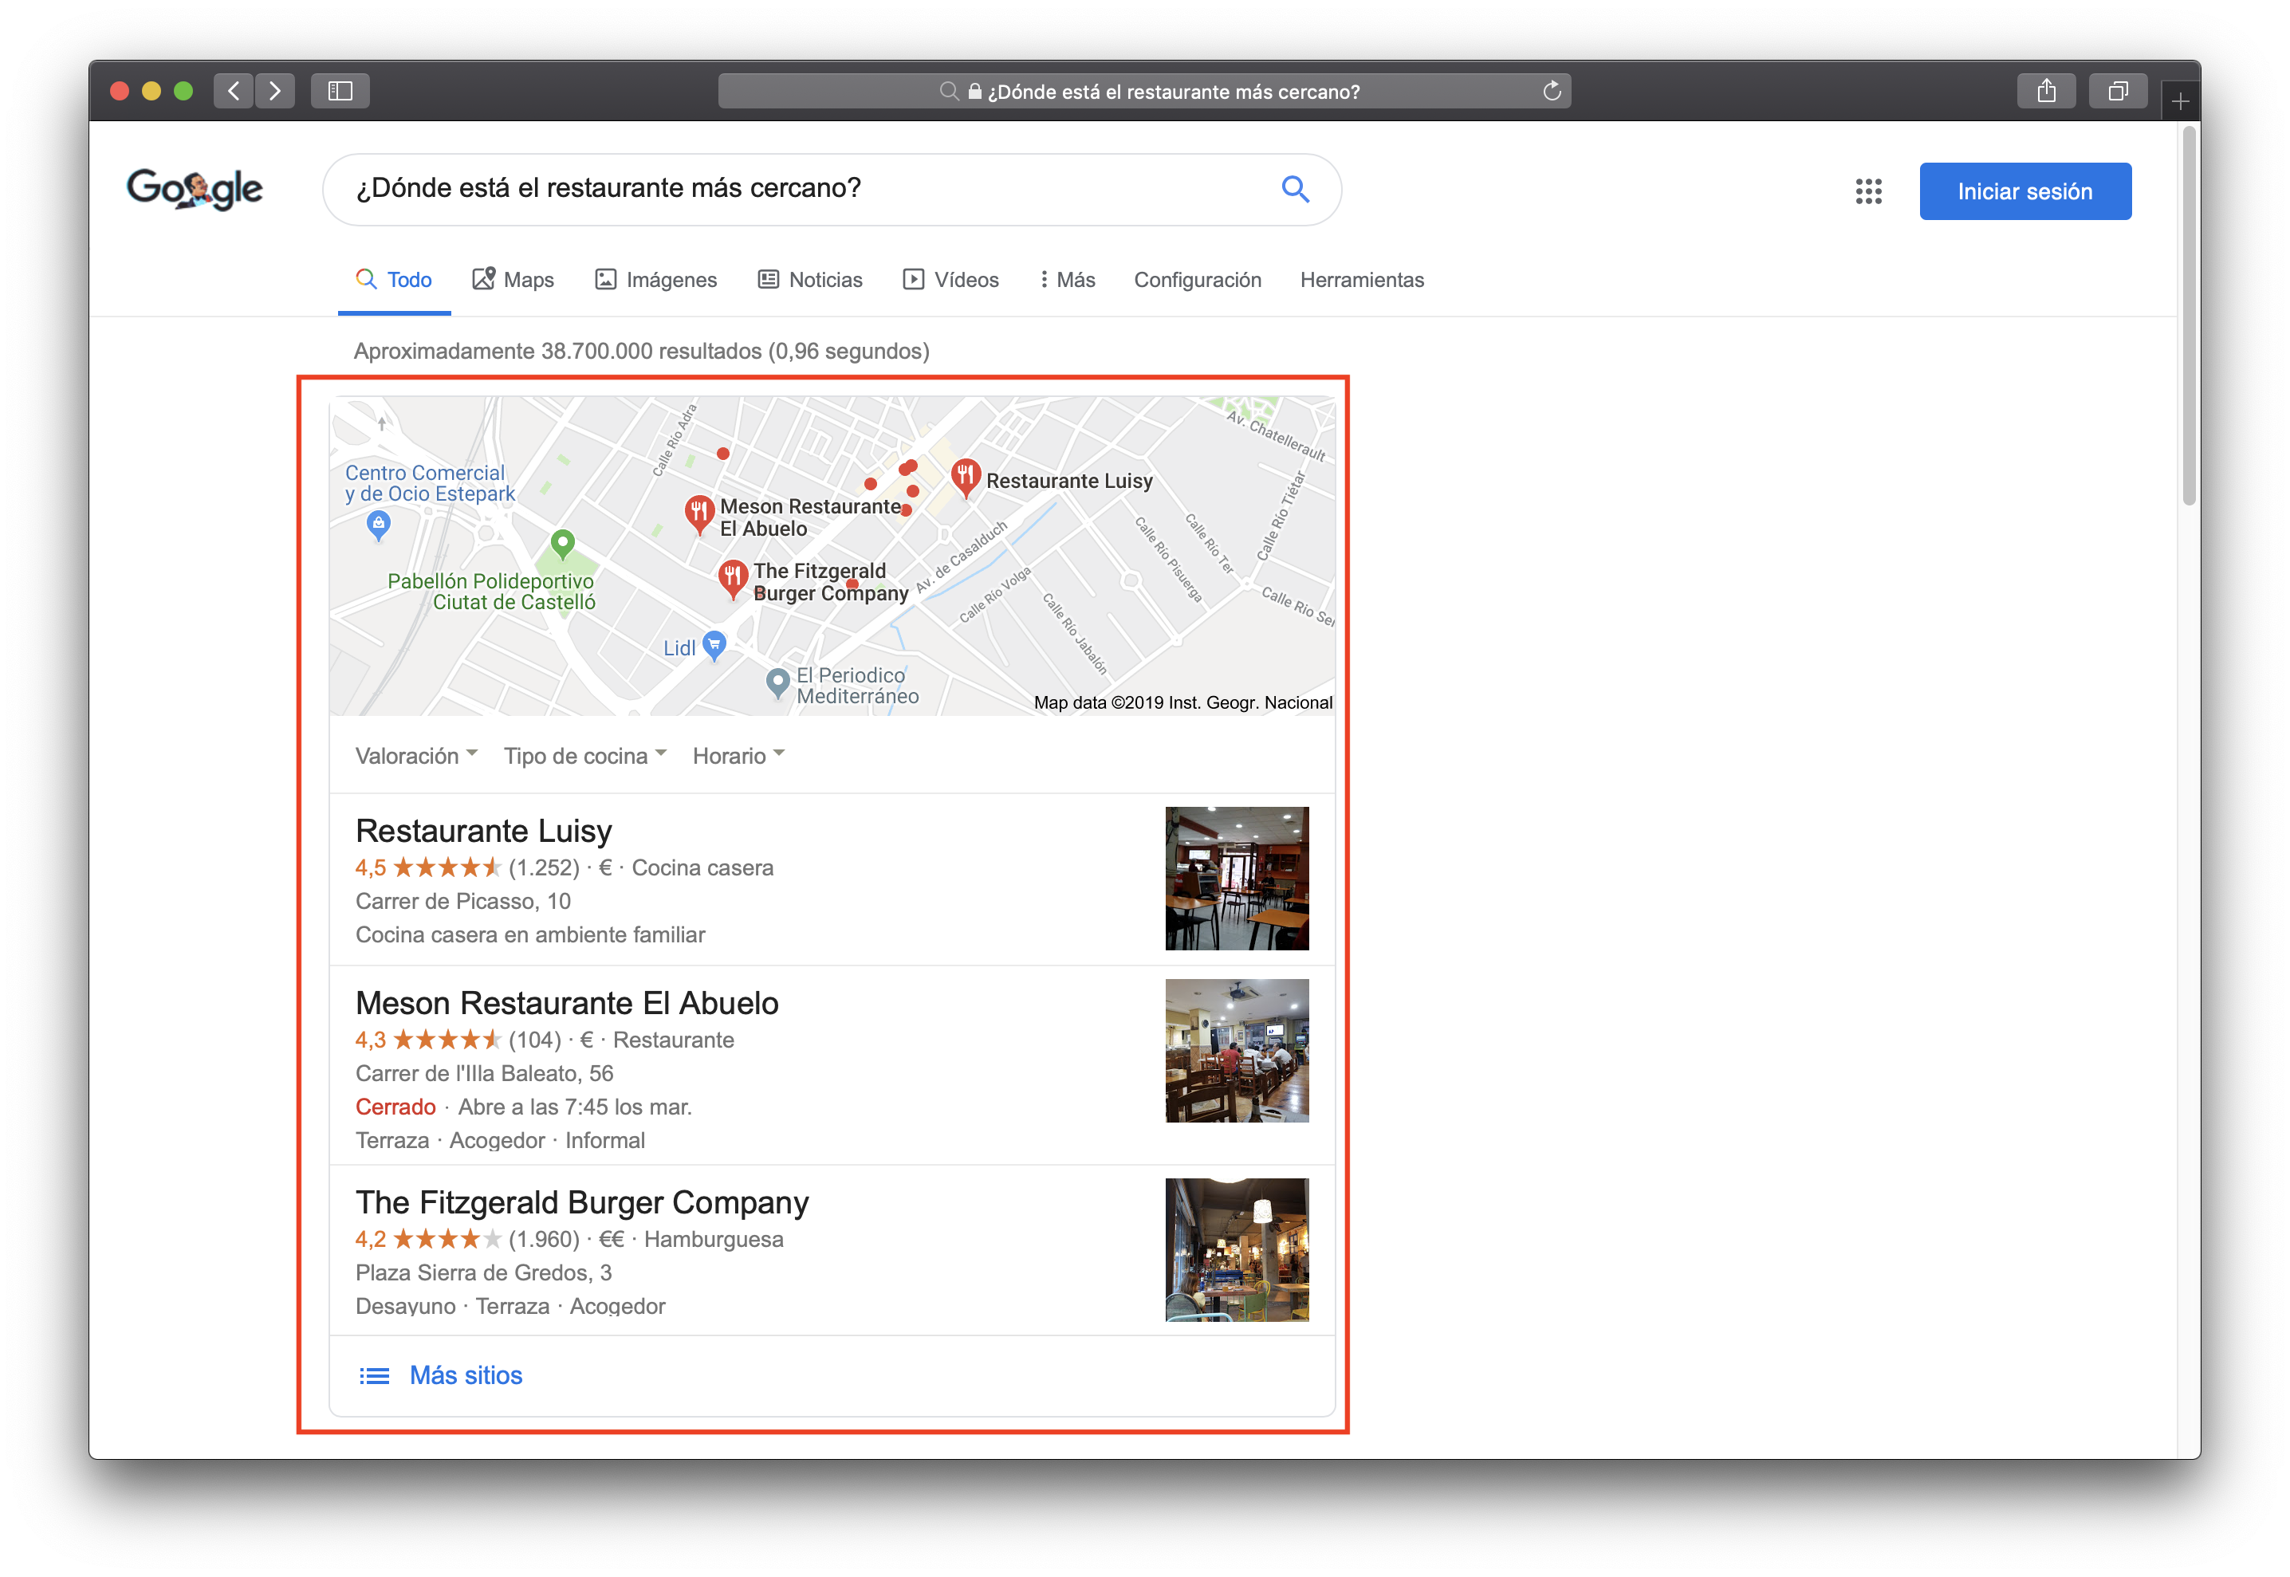Screen dimensions: 2290x1577
Task: Expand the Más search options menu
Action: 1067,280
